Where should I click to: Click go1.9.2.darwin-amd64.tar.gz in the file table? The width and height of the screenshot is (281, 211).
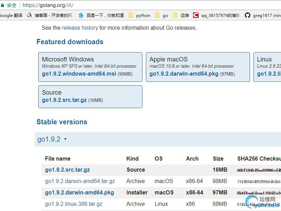pos(80,181)
